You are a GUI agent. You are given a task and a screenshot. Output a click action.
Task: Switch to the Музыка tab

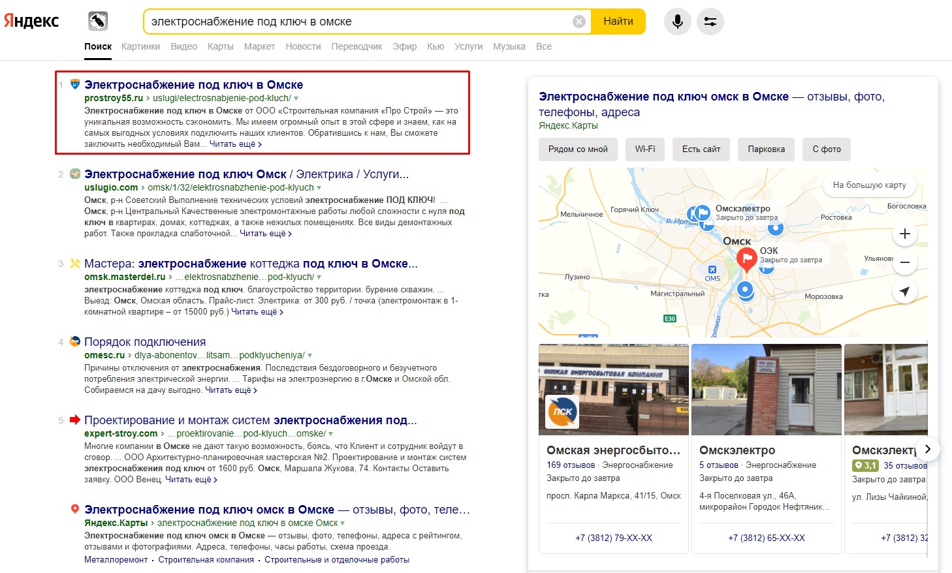point(509,46)
